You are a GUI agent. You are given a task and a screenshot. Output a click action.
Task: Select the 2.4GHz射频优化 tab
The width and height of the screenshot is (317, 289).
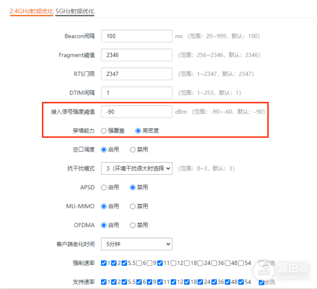tap(31, 11)
